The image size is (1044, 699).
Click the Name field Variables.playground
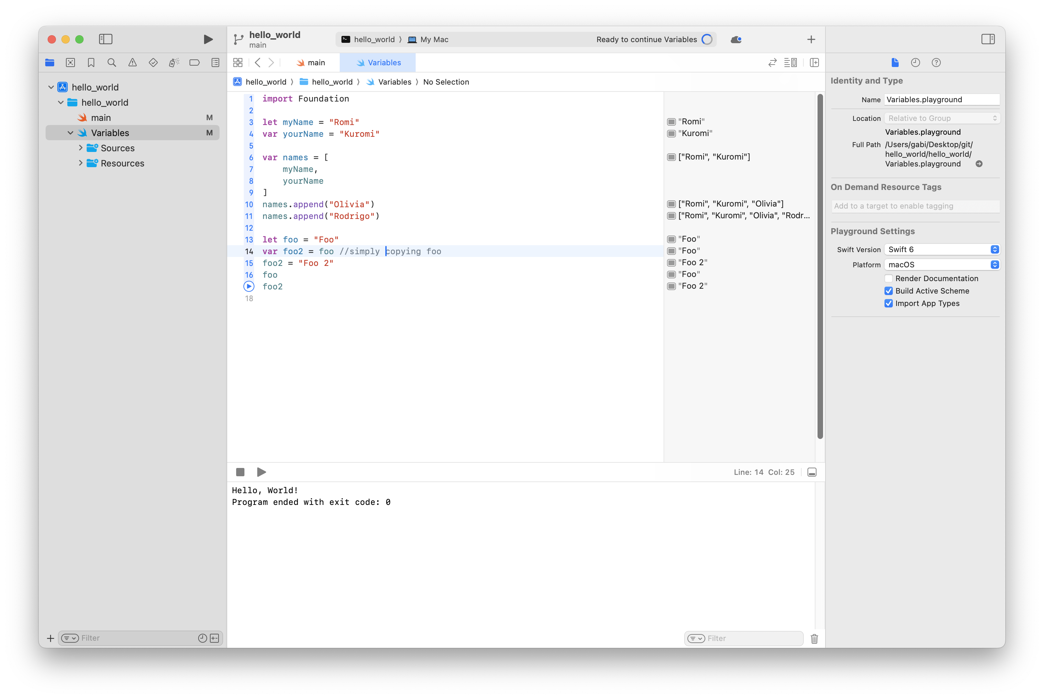(x=941, y=100)
